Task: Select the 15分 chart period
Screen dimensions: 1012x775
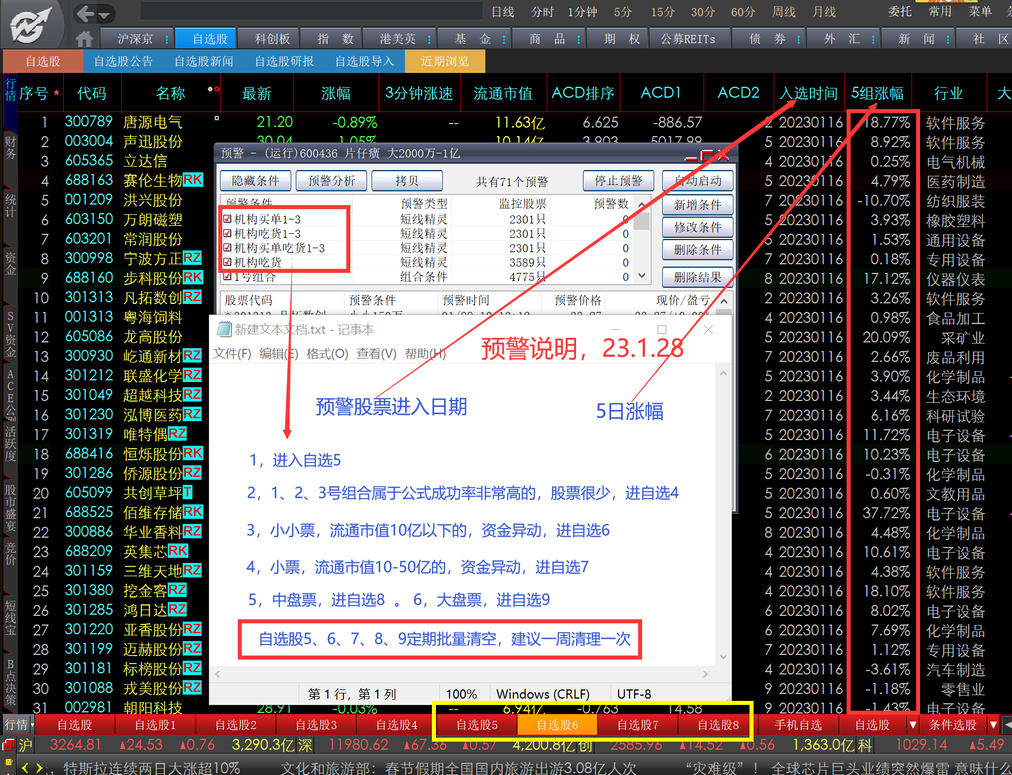Action: pos(663,12)
